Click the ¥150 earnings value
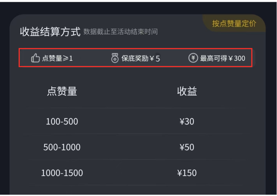Image resolution: width=277 pixels, height=196 pixels. (187, 173)
